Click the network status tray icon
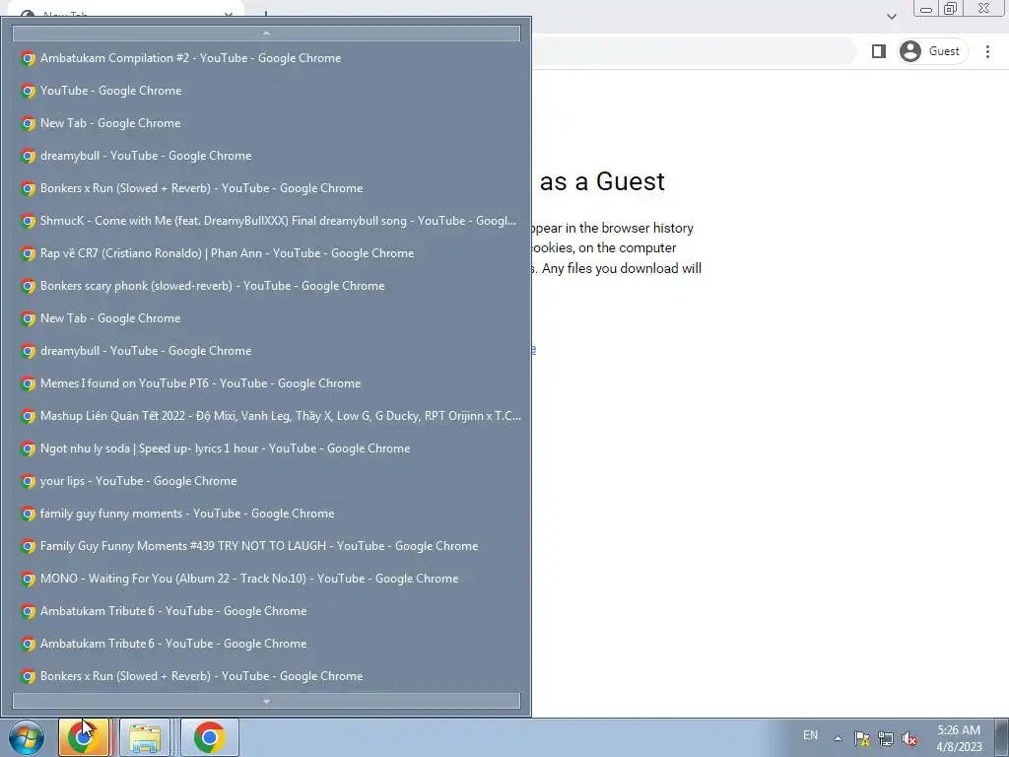The width and height of the screenshot is (1009, 757). tap(886, 738)
